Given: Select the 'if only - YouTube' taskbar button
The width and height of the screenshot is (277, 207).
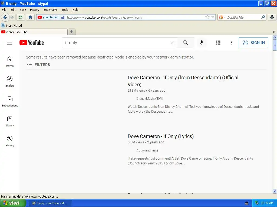Looking at the screenshot, I should (50, 203).
